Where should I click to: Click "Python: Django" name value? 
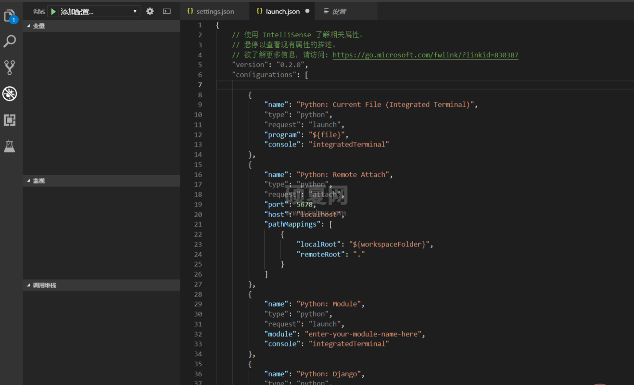click(328, 374)
